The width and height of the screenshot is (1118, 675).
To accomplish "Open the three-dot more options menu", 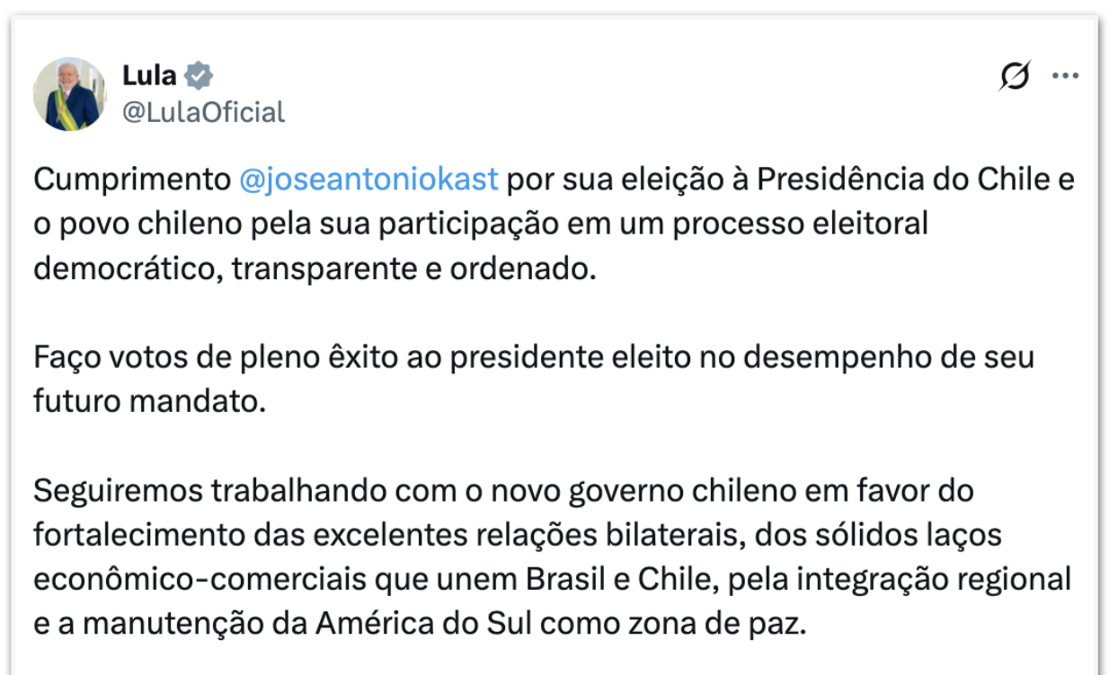I will click(x=1065, y=76).
